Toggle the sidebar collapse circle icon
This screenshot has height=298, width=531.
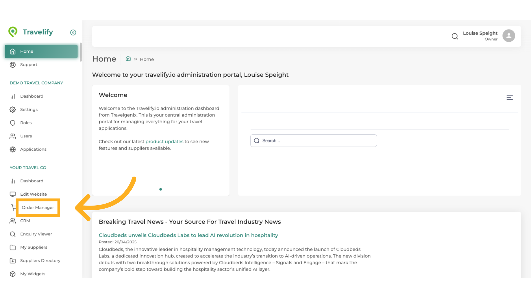[x=73, y=33]
